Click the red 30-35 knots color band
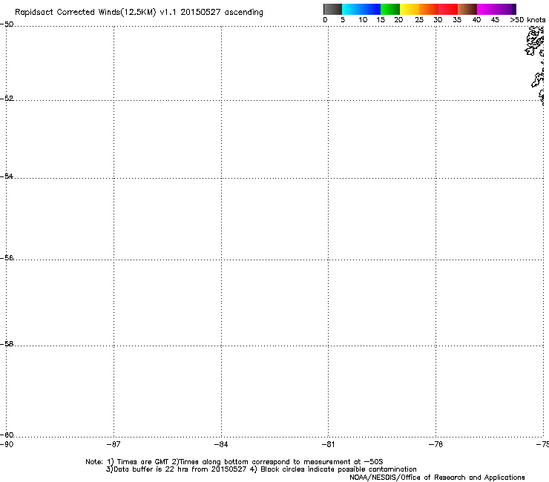 (448, 9)
